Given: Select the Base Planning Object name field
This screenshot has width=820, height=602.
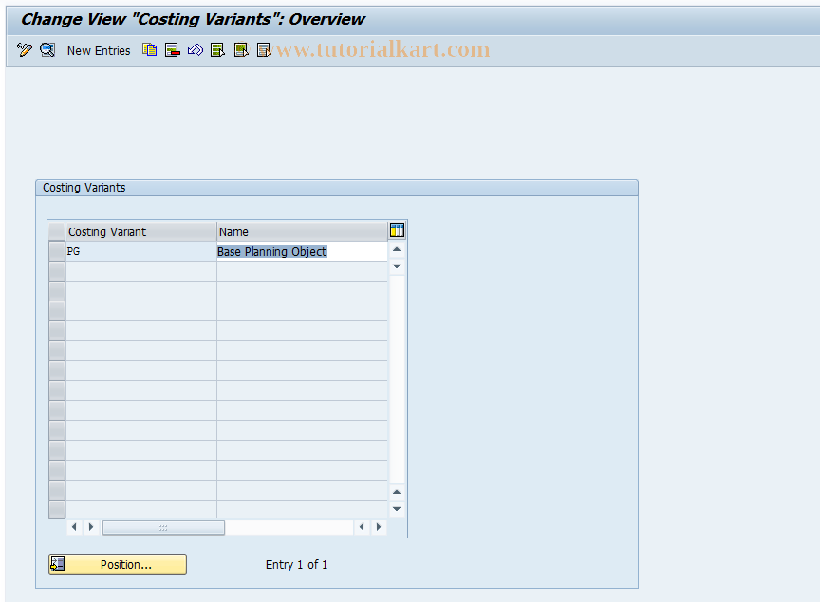Looking at the screenshot, I should 302,250.
